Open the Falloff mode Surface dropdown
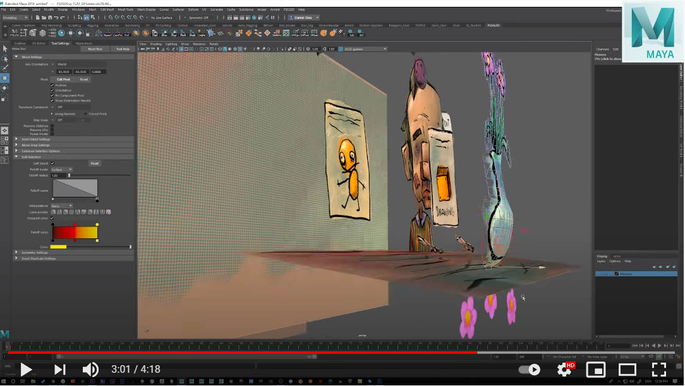Viewport: 685px width, 386px height. 61,169
